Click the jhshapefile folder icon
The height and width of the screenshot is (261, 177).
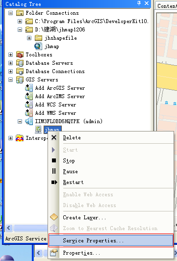tap(38, 38)
